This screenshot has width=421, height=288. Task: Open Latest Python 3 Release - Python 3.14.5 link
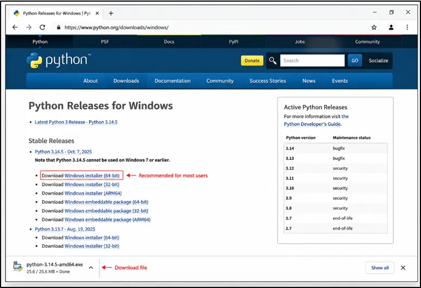tap(76, 122)
